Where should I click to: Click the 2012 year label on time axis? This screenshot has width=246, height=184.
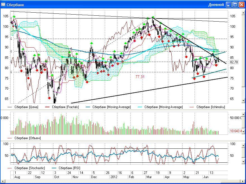[113, 177]
